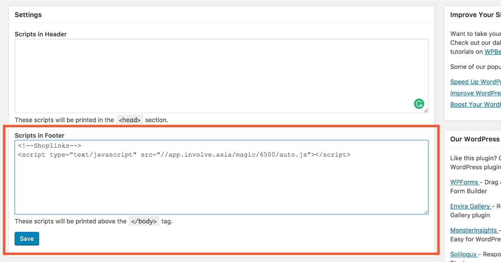The image size is (501, 262).
Task: Click the Scripts in Footer label
Action: tap(40, 135)
